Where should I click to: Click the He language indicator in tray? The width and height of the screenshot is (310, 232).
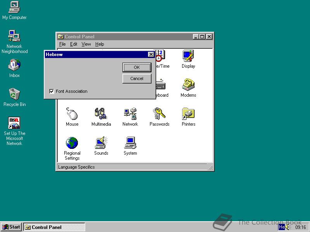[282, 227]
